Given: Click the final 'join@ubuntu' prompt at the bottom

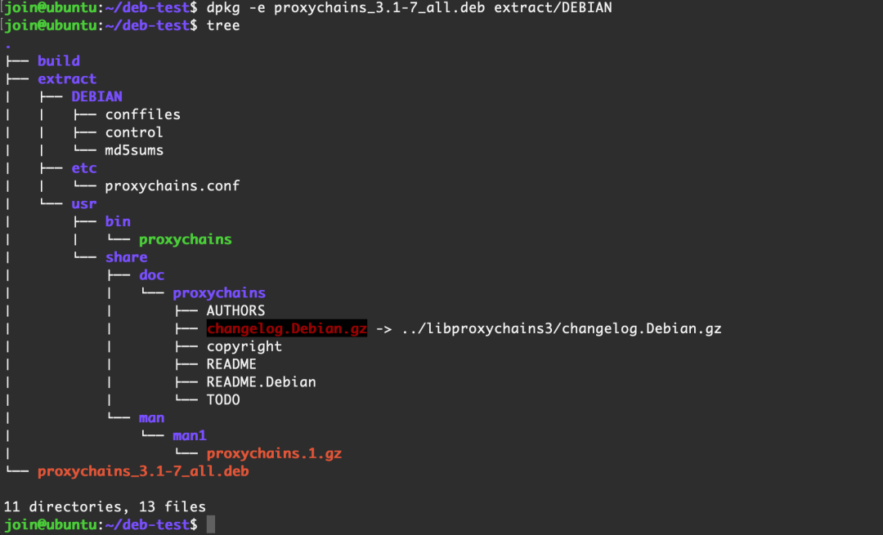Looking at the screenshot, I should point(50,525).
